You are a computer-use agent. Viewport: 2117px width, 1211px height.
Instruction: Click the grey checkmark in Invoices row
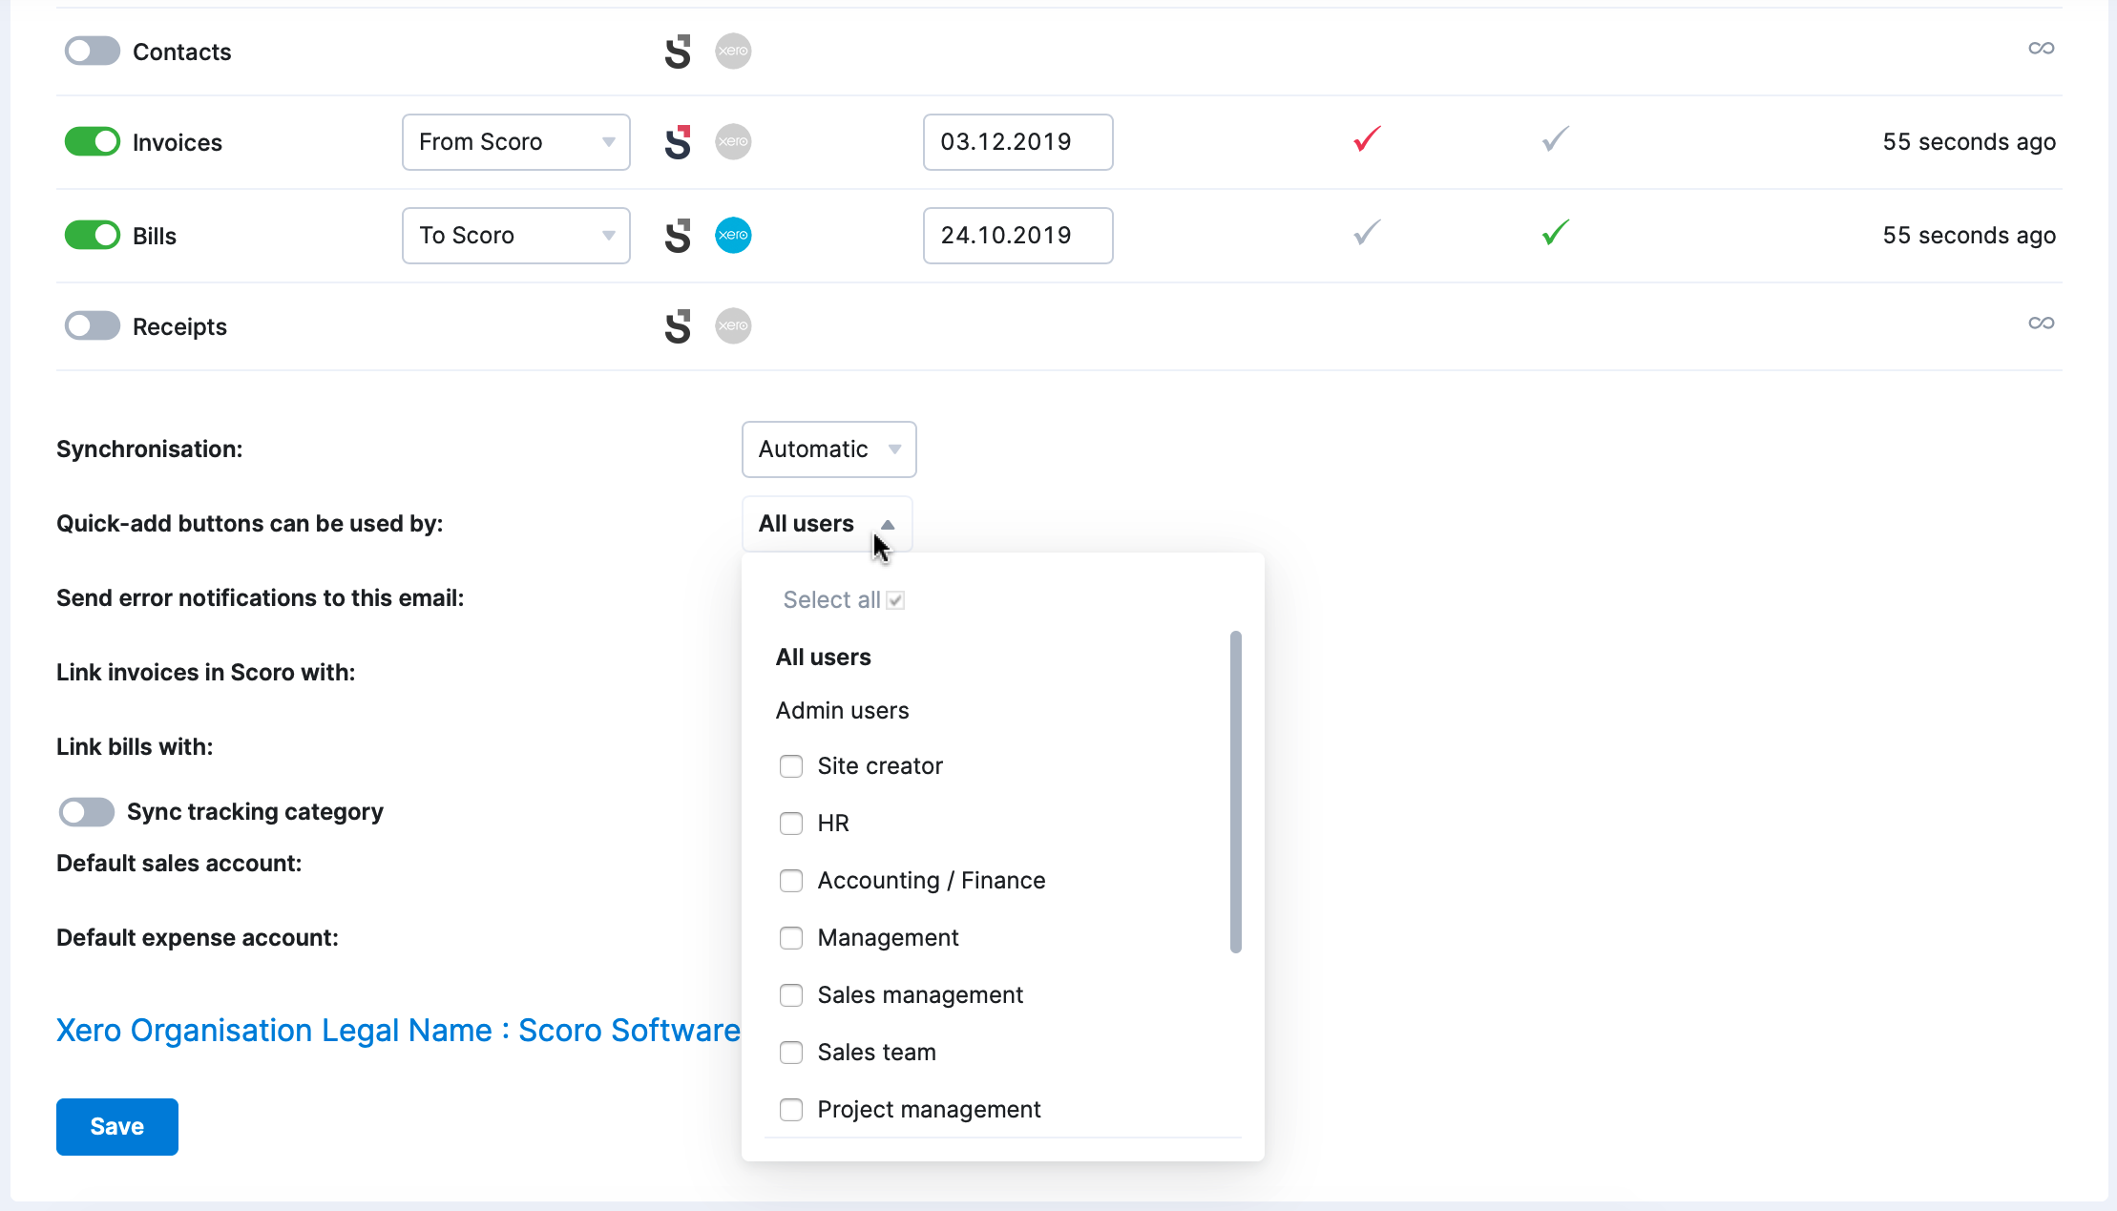click(1556, 139)
